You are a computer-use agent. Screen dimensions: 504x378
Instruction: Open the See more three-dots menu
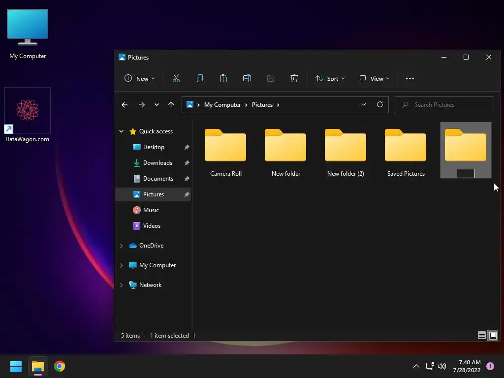pyautogui.click(x=410, y=78)
